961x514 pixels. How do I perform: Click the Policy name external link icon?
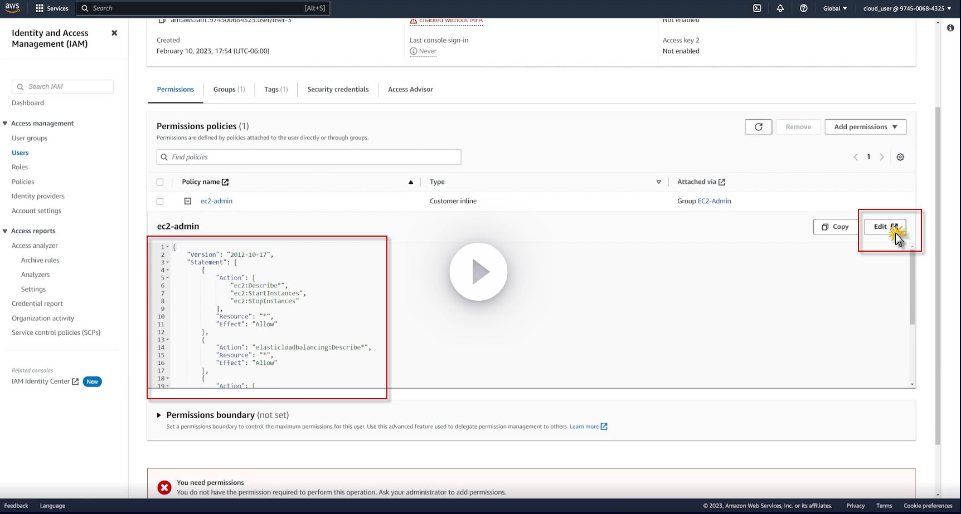(x=225, y=182)
